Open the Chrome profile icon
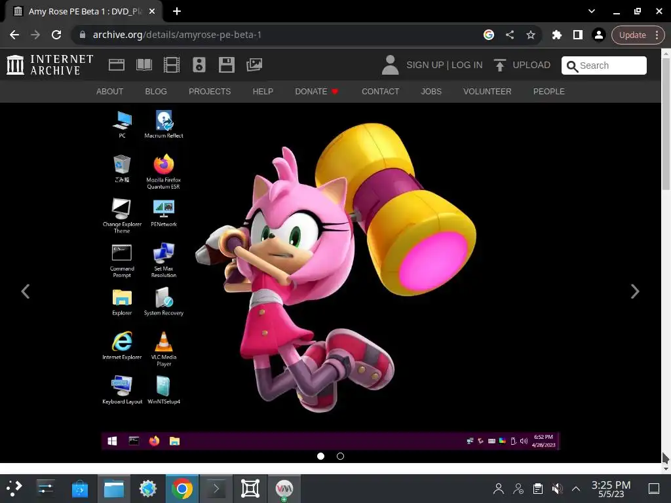 tap(599, 35)
